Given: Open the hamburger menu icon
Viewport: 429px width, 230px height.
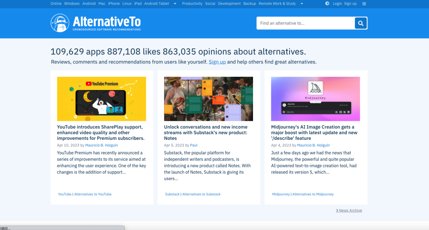Looking at the screenshot, I should [x=364, y=4].
